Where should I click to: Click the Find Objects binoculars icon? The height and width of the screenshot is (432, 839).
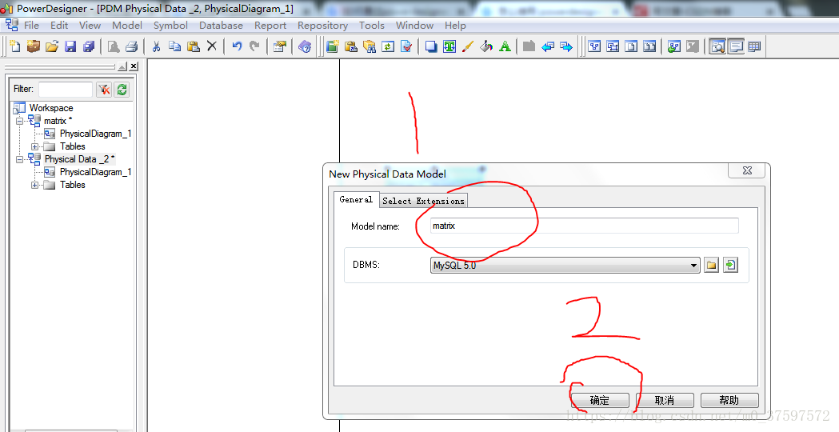point(370,46)
